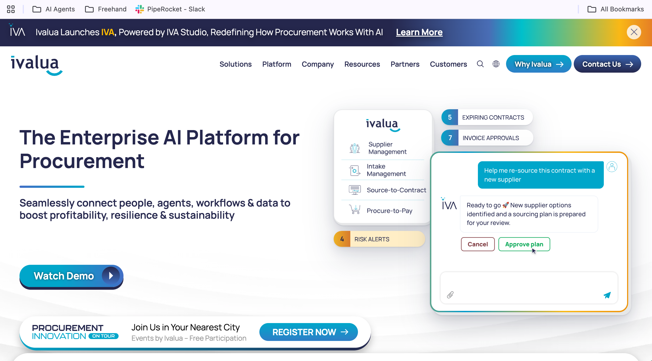Dismiss the IVA announcement banner
652x361 pixels.
634,32
